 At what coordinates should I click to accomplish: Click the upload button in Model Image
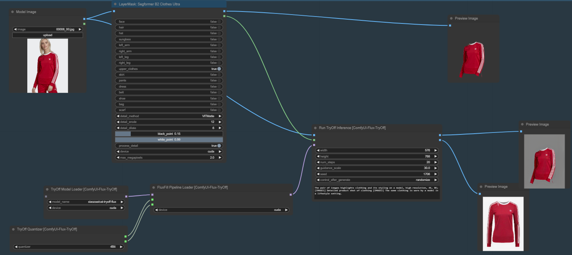(48, 35)
